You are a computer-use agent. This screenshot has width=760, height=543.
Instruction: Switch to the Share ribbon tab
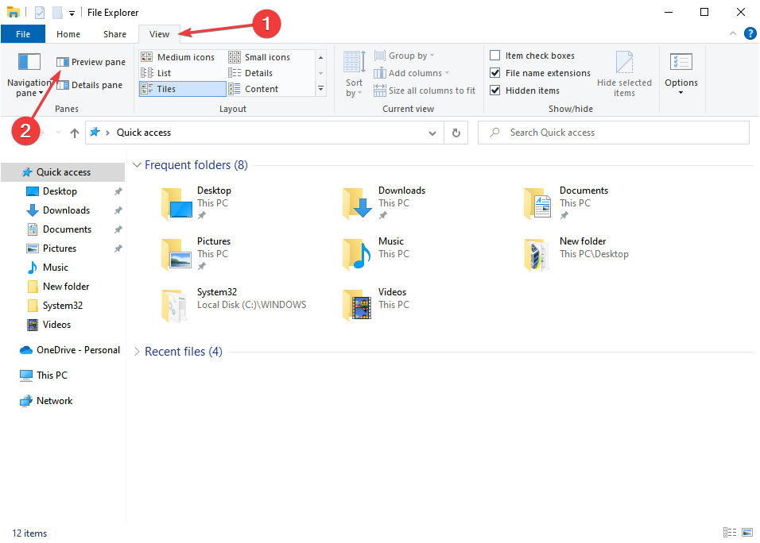click(114, 34)
